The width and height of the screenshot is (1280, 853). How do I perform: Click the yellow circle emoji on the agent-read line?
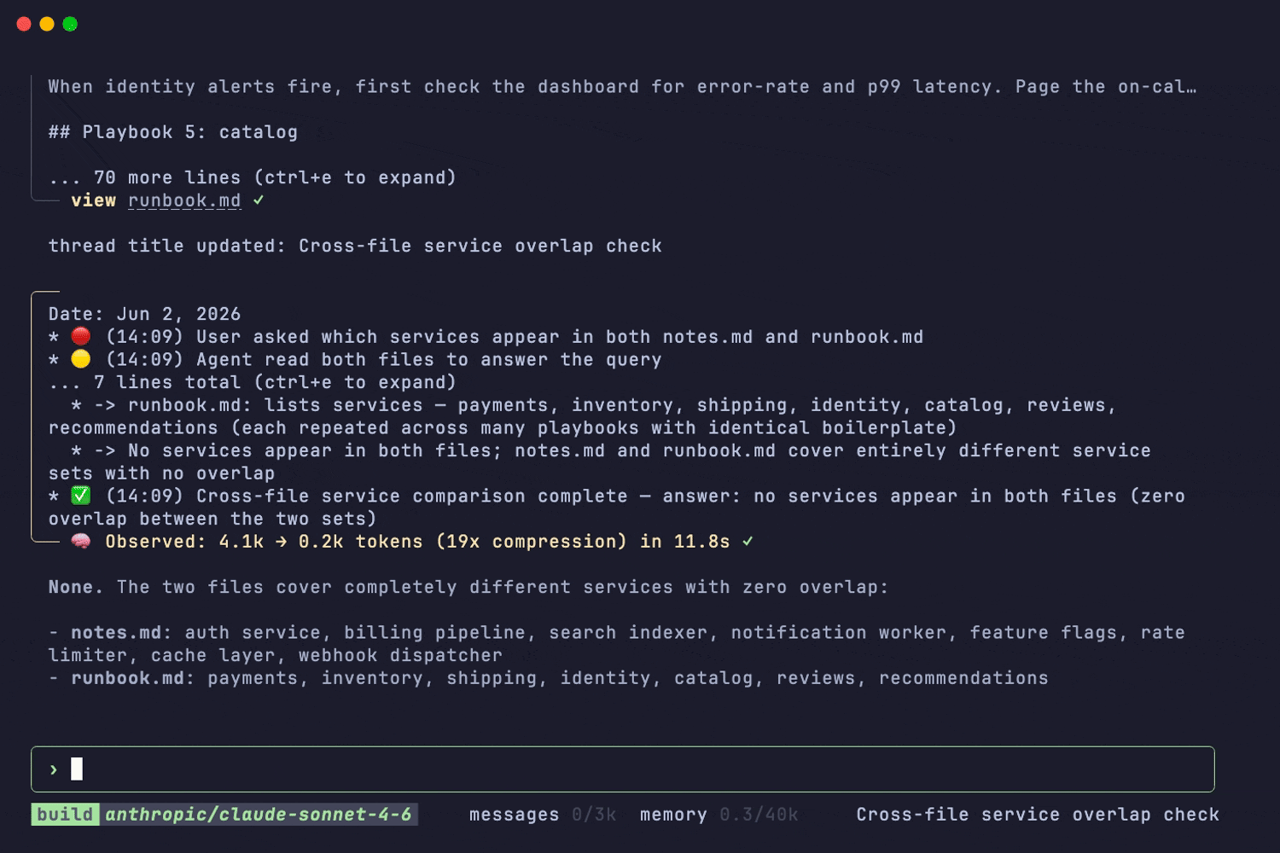pyautogui.click(x=81, y=359)
